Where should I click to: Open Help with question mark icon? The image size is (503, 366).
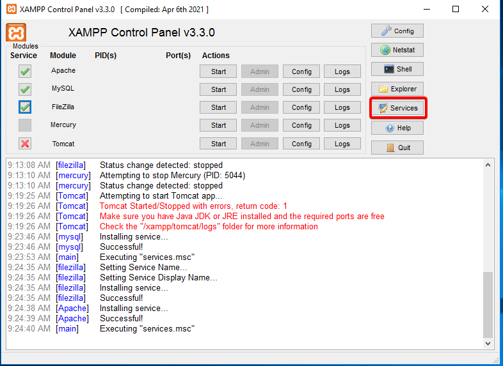click(397, 128)
